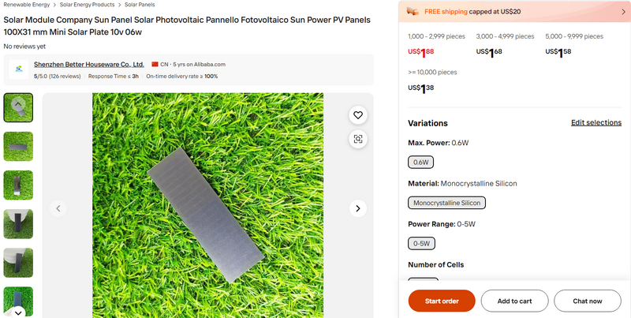Select Monocrystalline Silicon material option
The image size is (631, 318).
tap(447, 203)
